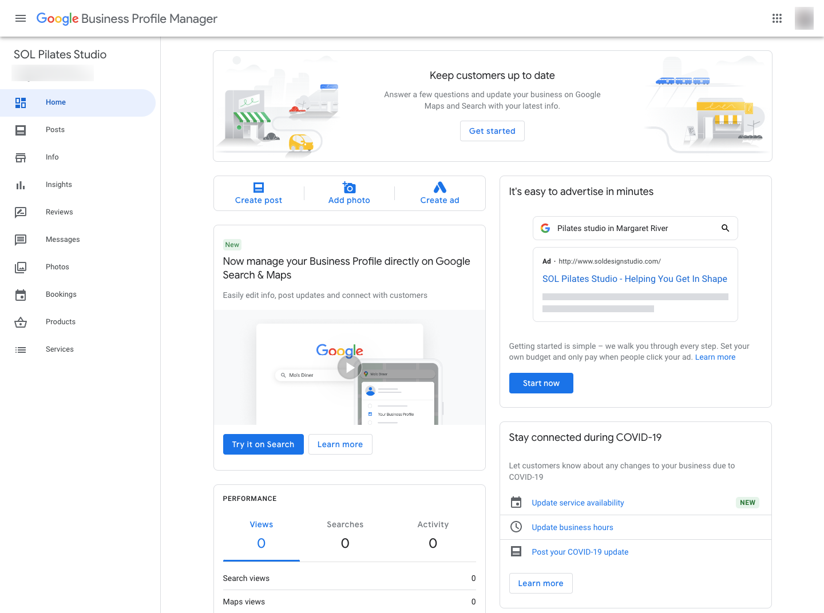
Task: Click the NEW badge on service availability
Action: pos(748,503)
